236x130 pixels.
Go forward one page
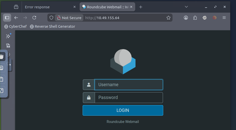tap(25, 18)
